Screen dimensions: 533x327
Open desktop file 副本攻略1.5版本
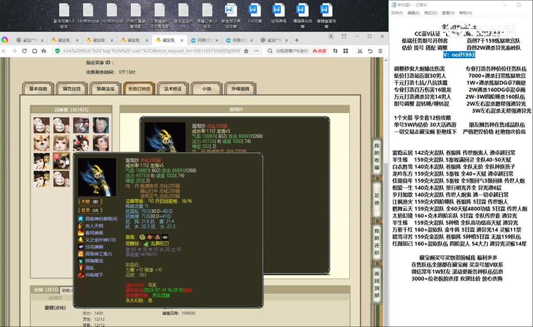click(x=64, y=15)
